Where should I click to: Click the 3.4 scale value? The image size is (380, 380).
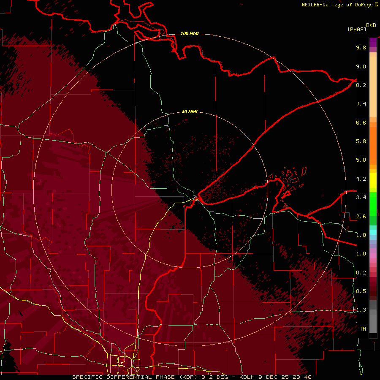pyautogui.click(x=361, y=198)
